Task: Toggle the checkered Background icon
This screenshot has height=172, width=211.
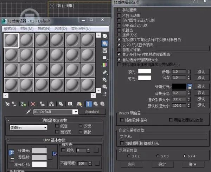Action: click(105, 51)
